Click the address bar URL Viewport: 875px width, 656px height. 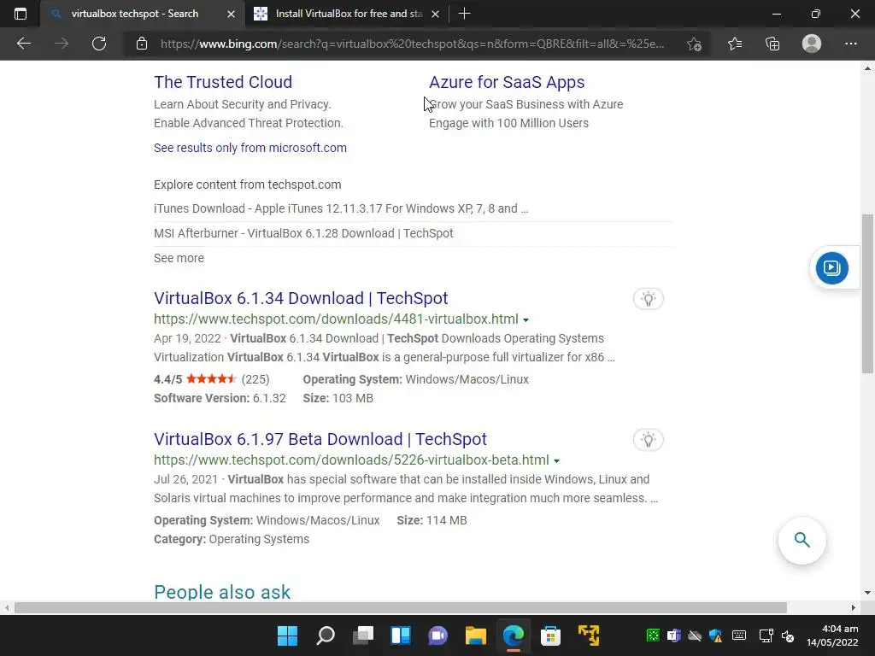click(412, 44)
